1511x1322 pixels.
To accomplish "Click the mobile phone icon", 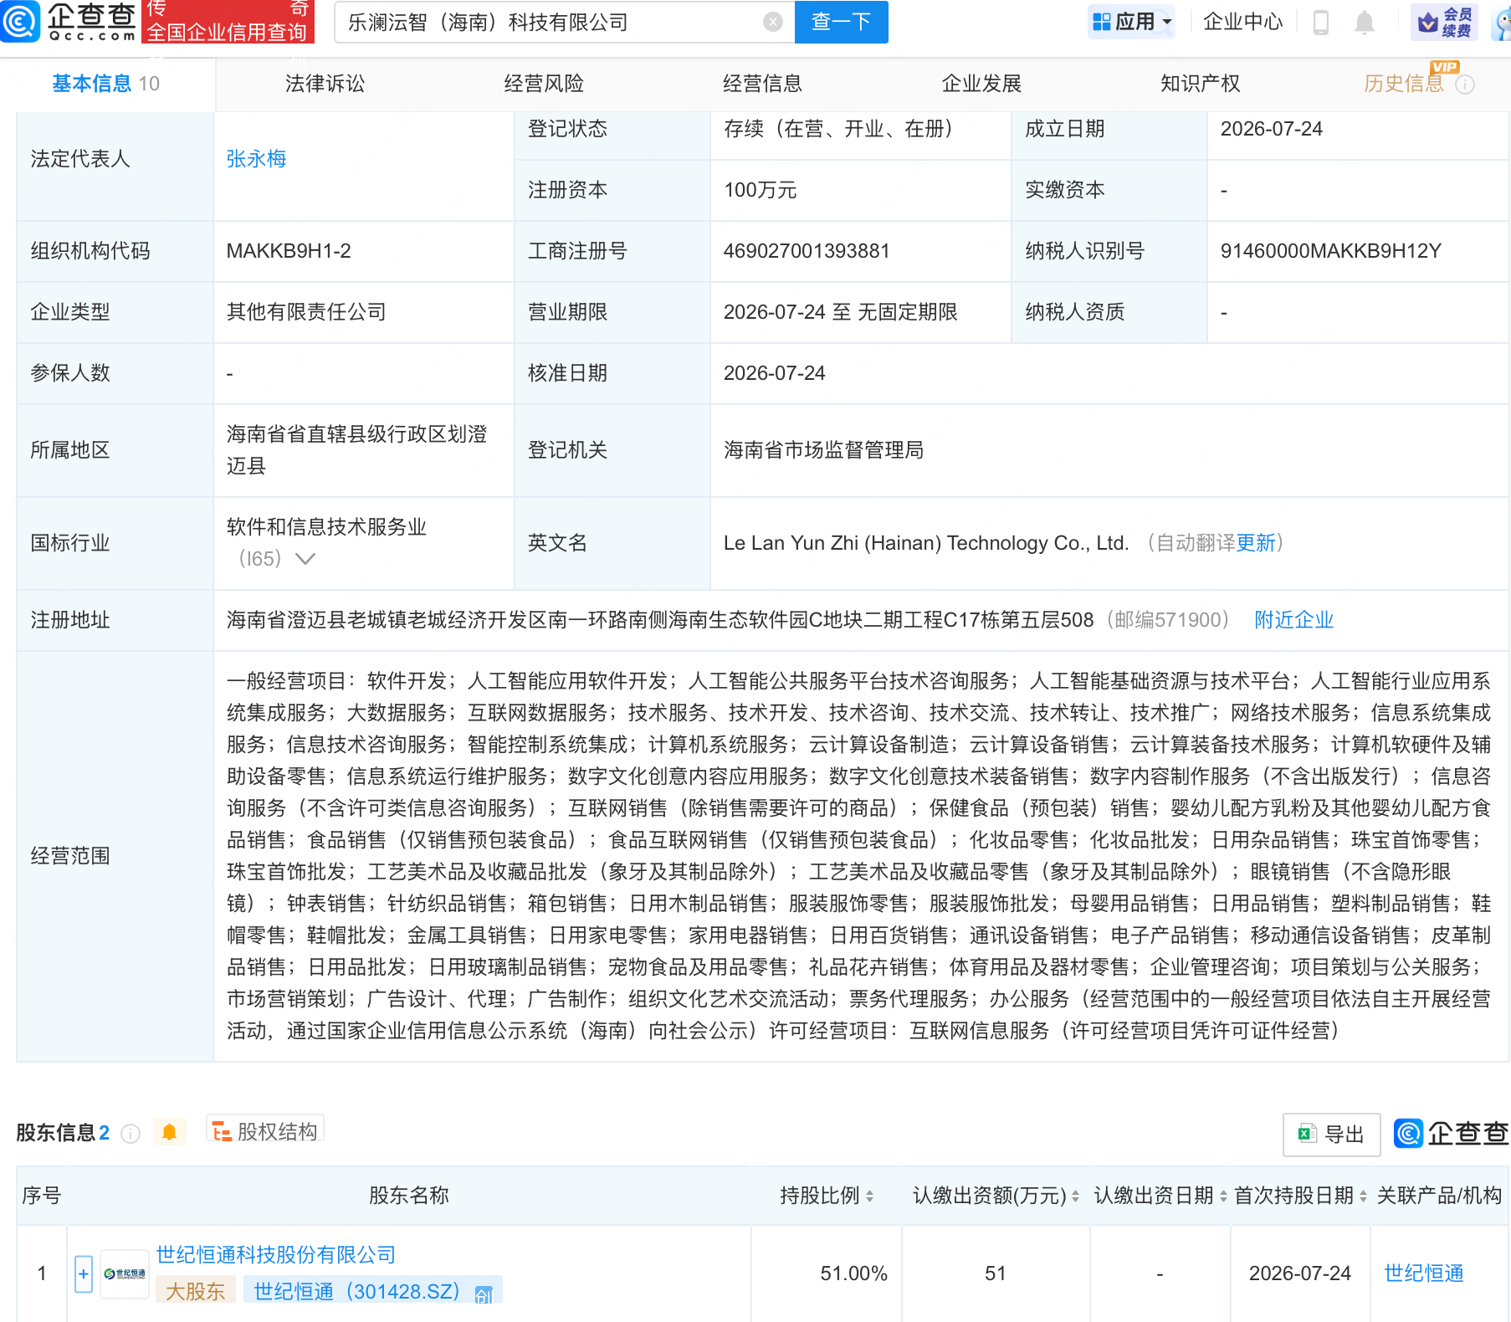I will [1321, 23].
